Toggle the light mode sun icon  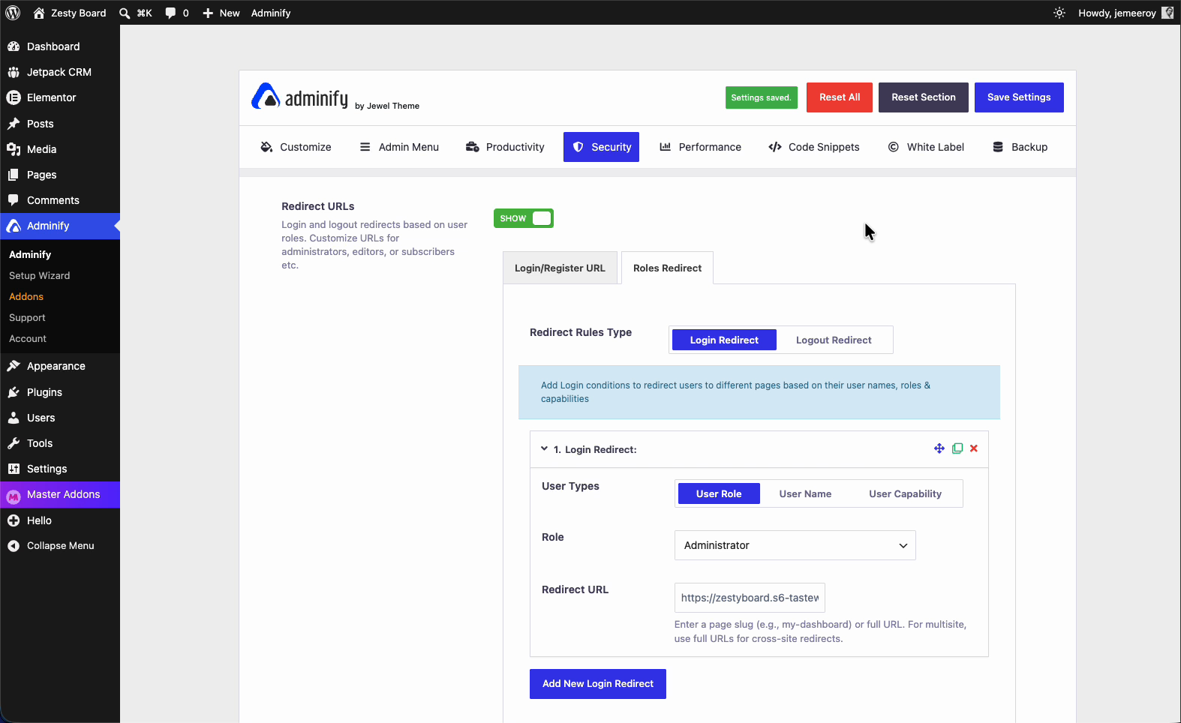pyautogui.click(x=1059, y=13)
